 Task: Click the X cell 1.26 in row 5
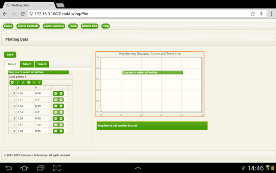25,119
